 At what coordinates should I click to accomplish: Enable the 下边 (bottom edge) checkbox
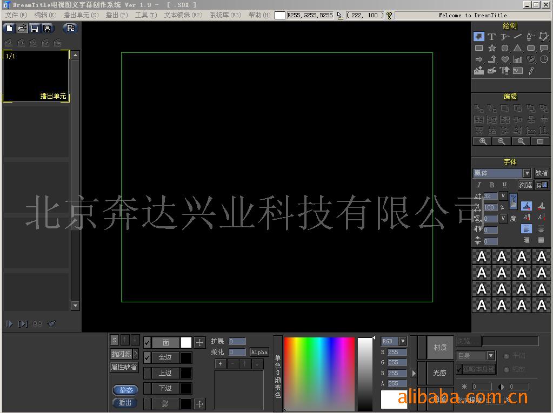click(147, 388)
